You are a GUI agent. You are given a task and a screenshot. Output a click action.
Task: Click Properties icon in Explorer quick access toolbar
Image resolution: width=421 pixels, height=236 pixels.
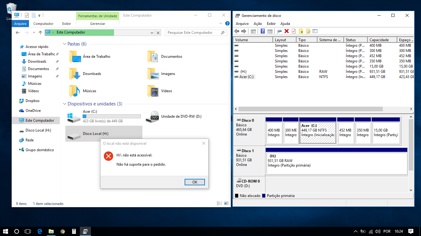(27, 15)
